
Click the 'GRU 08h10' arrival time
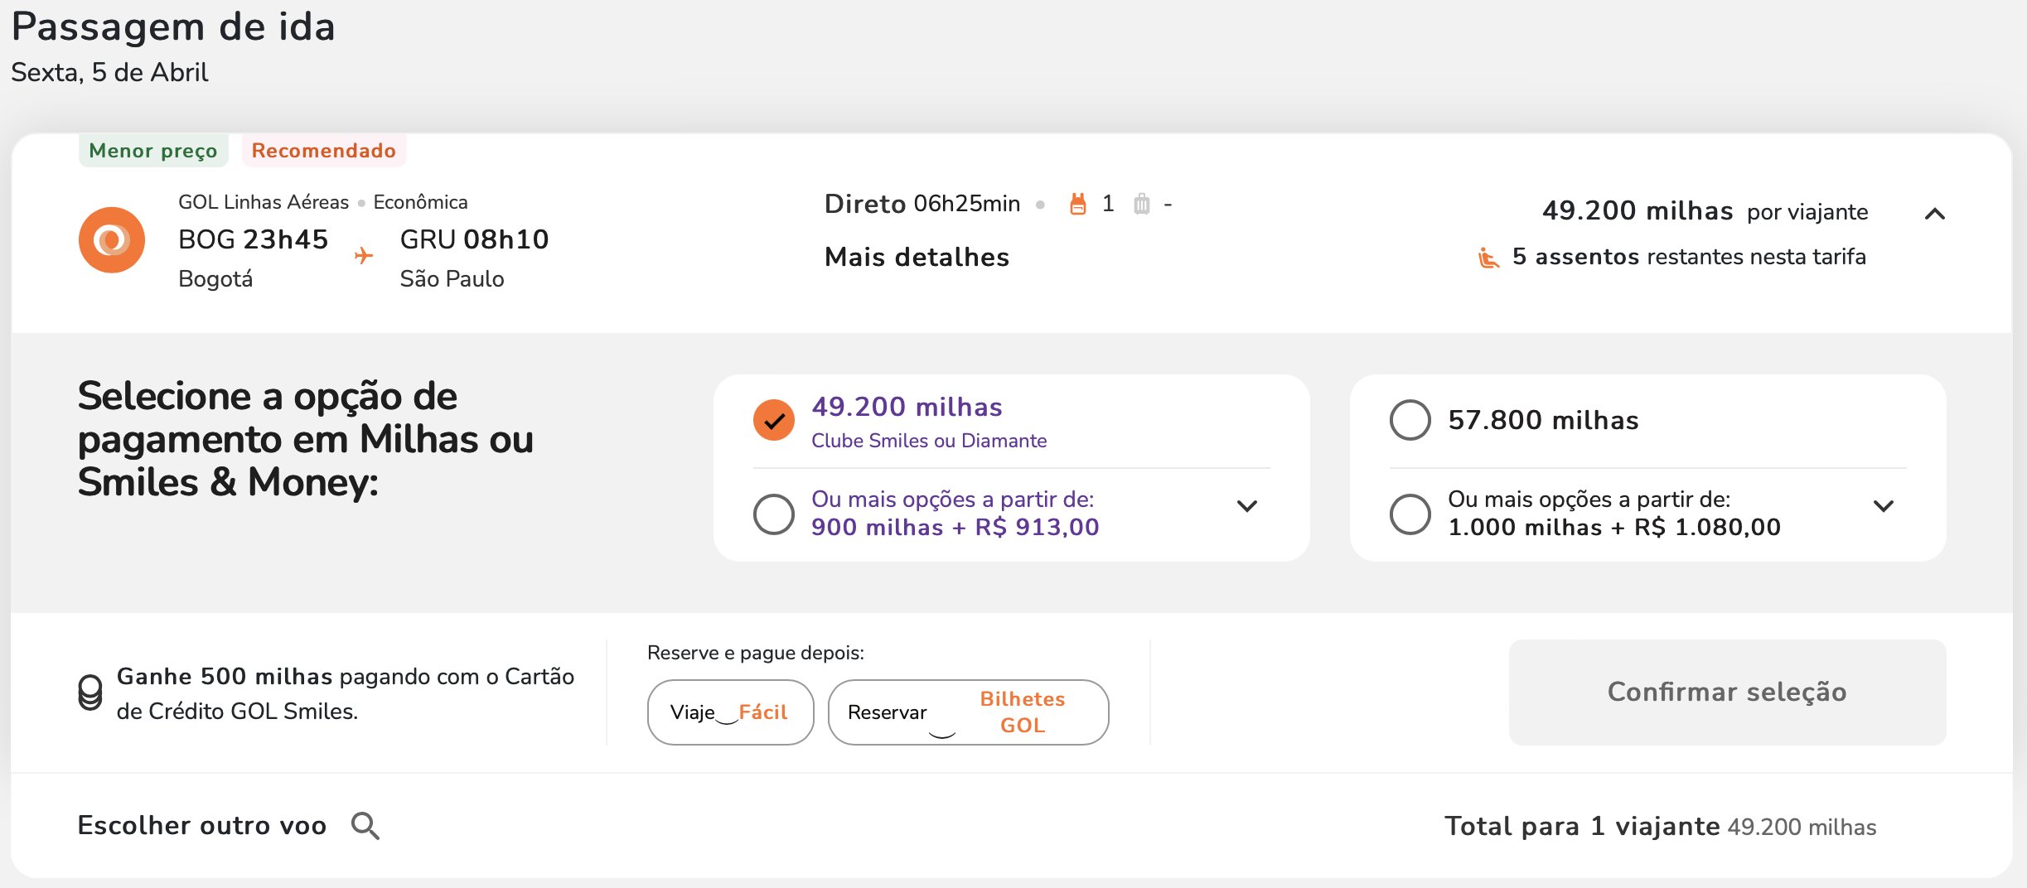coord(474,239)
